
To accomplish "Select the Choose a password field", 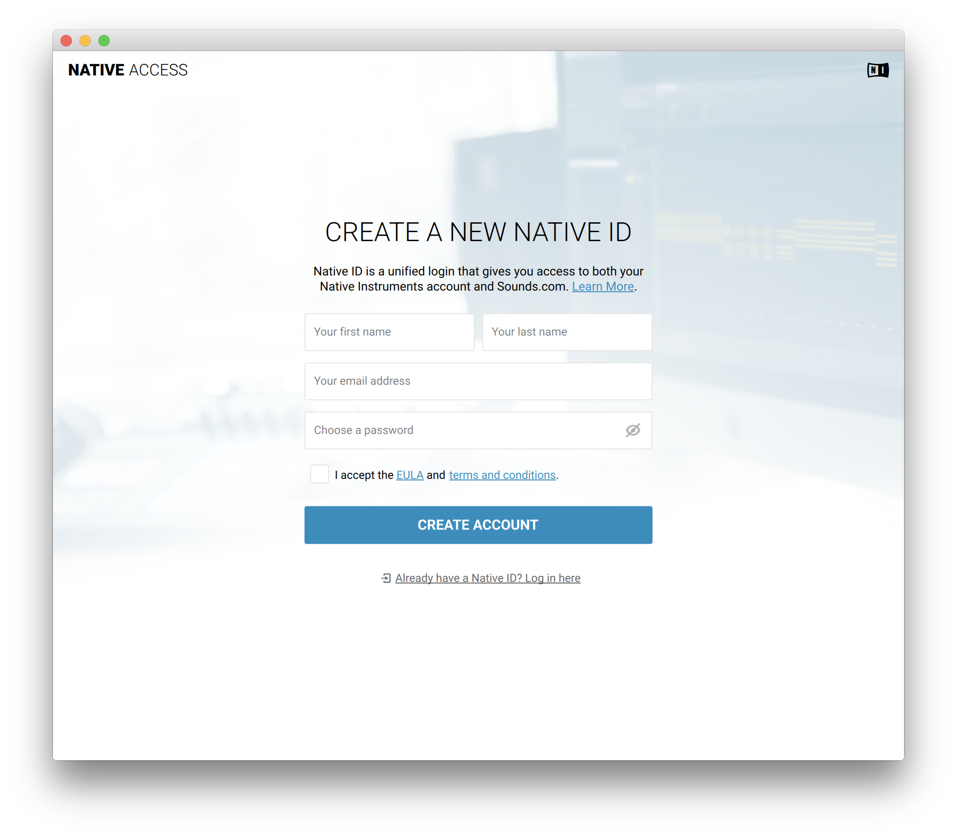I will coord(463,430).
